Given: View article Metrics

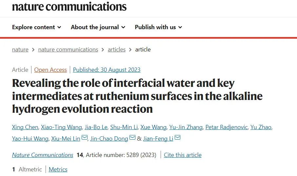Looking at the screenshot, I should click(58, 169).
